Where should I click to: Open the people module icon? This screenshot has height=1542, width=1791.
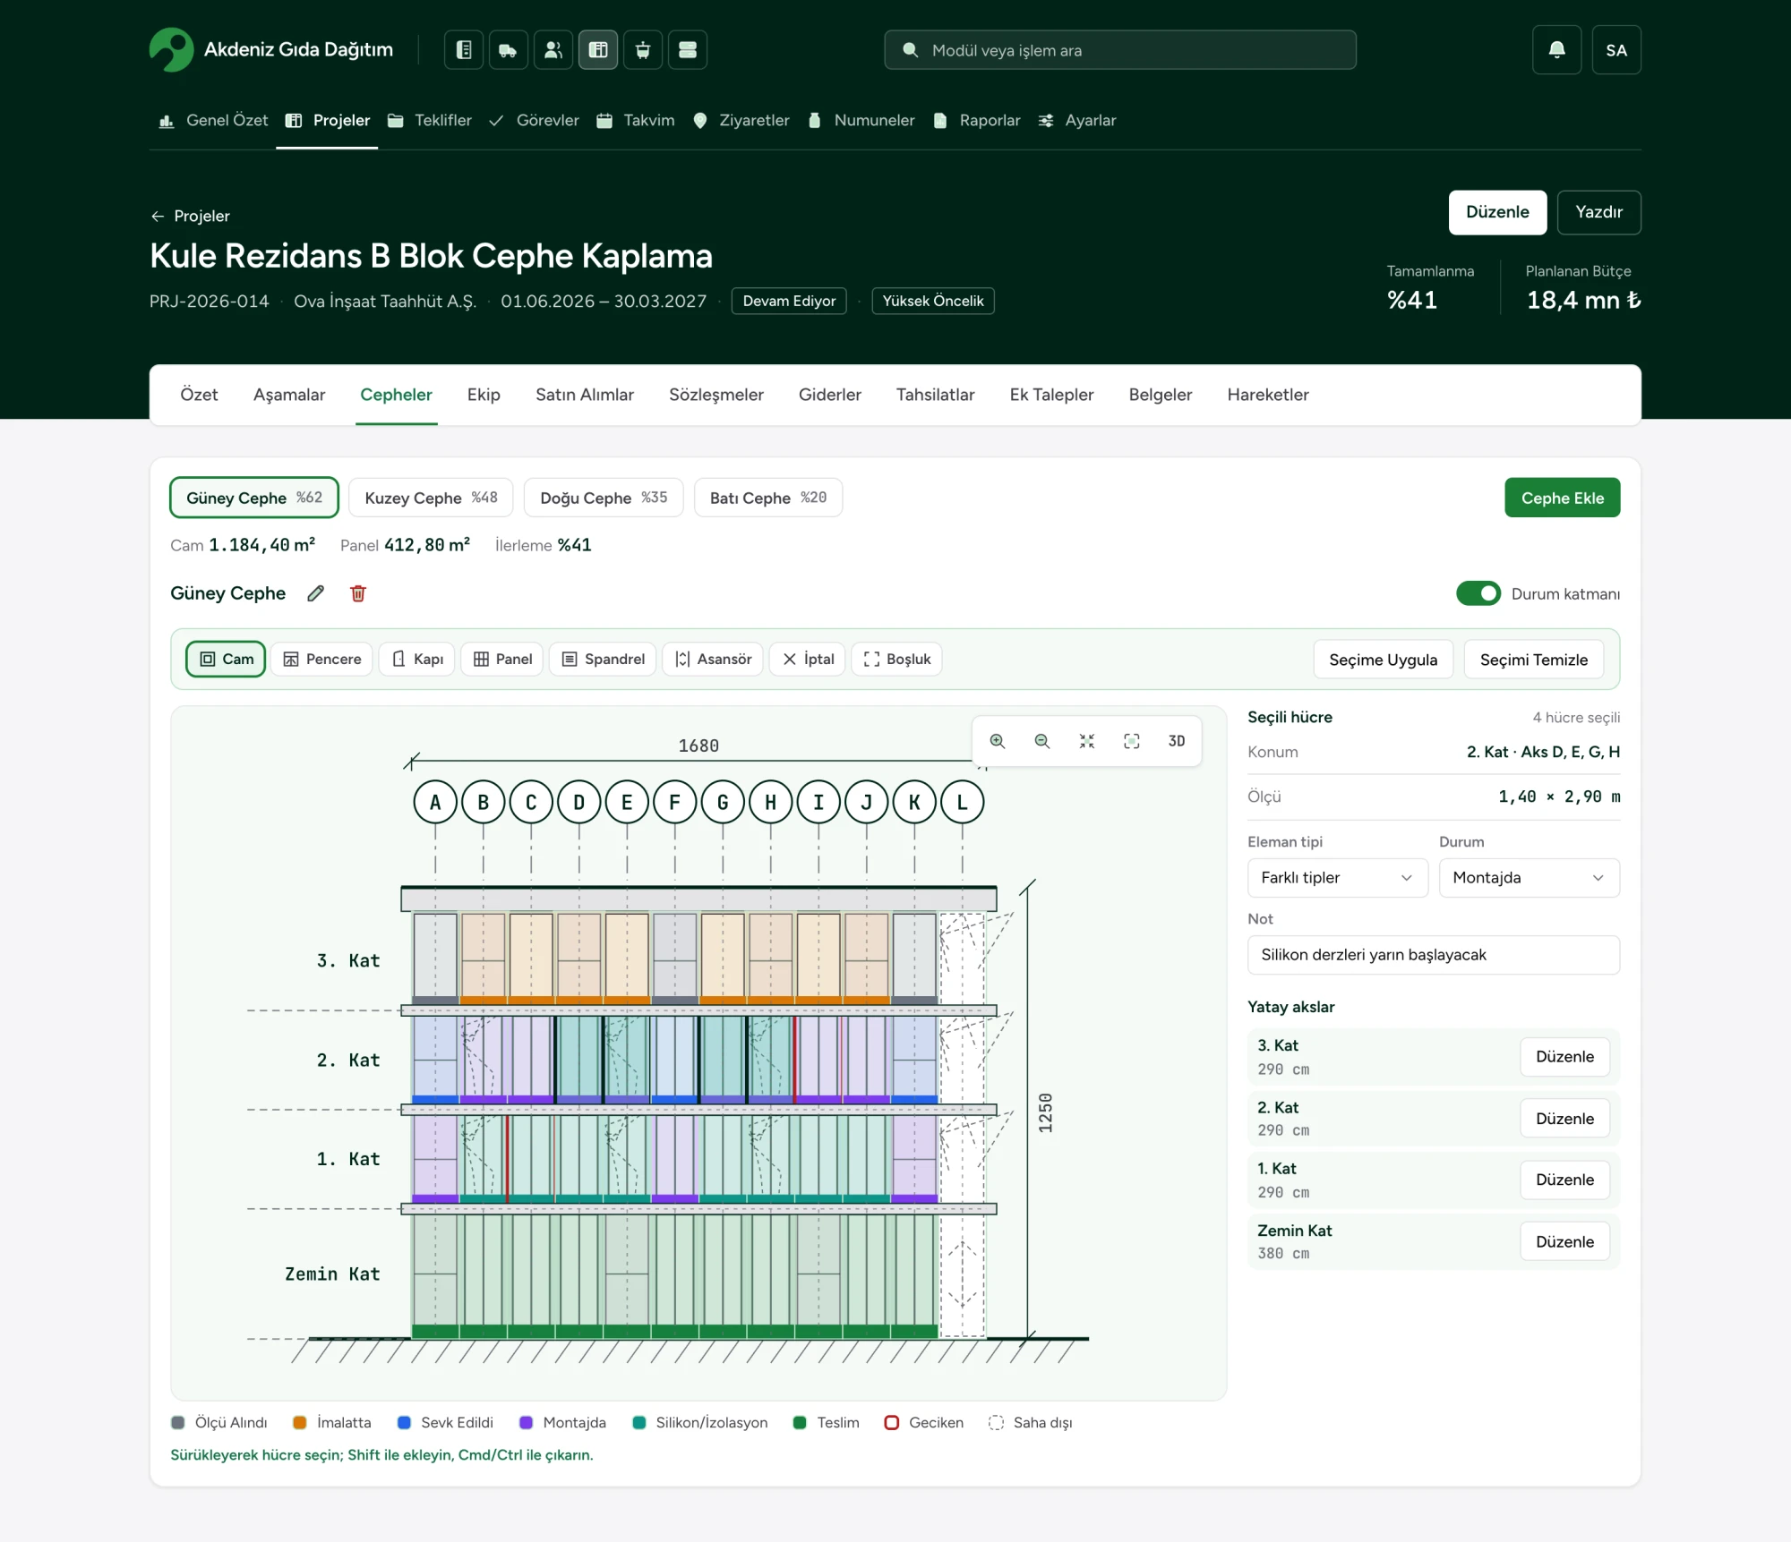[x=553, y=50]
